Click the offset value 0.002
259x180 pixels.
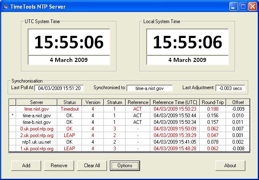(238, 142)
